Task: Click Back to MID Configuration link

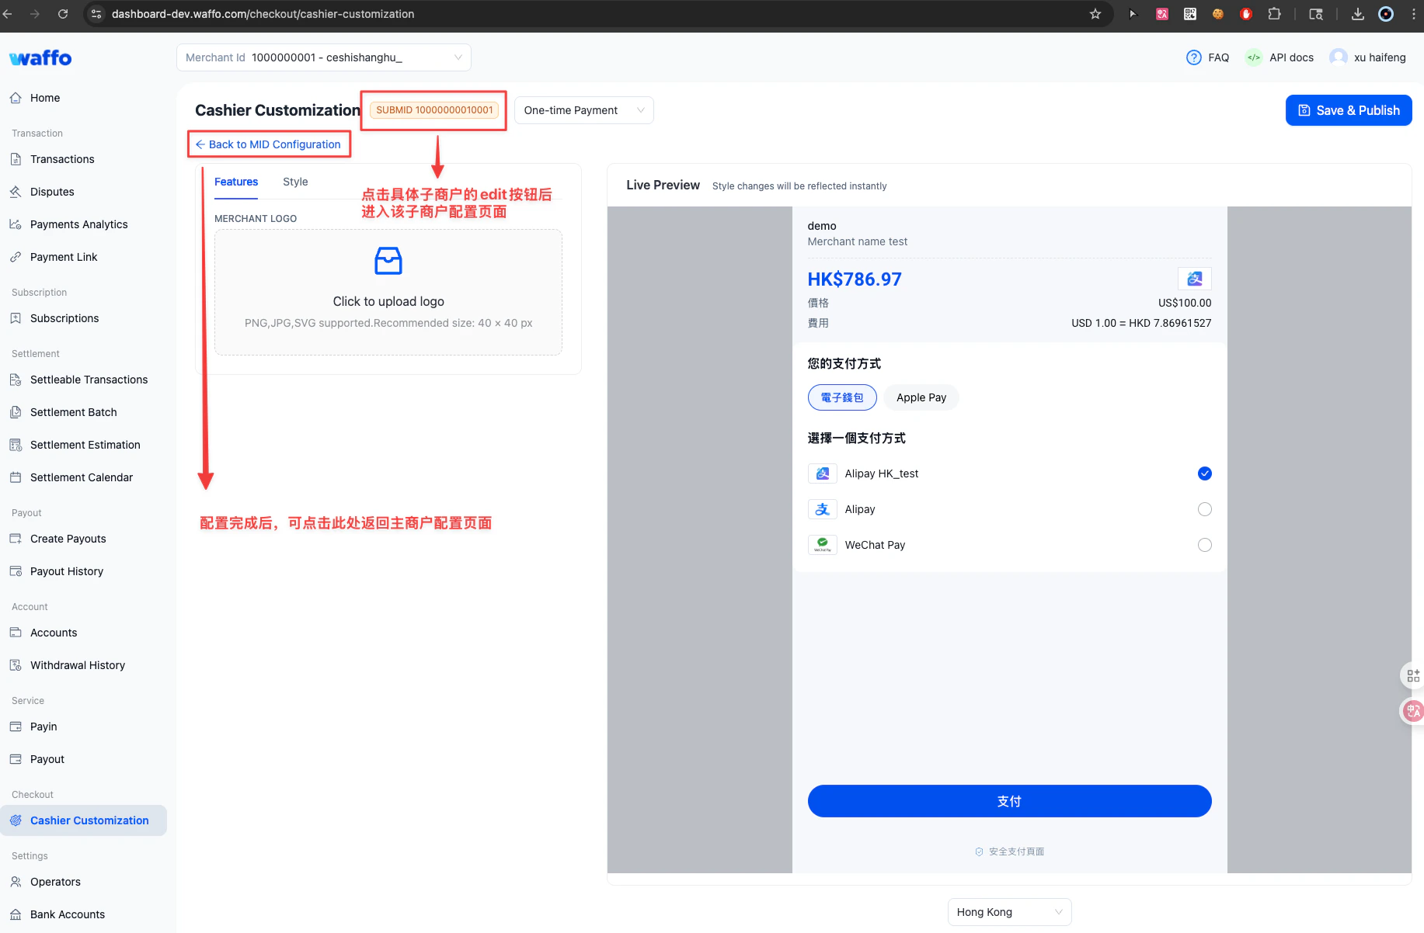Action: (x=268, y=144)
